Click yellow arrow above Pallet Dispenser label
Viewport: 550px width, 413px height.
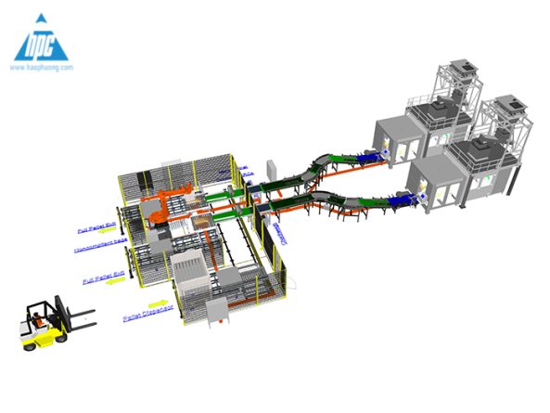(159, 303)
